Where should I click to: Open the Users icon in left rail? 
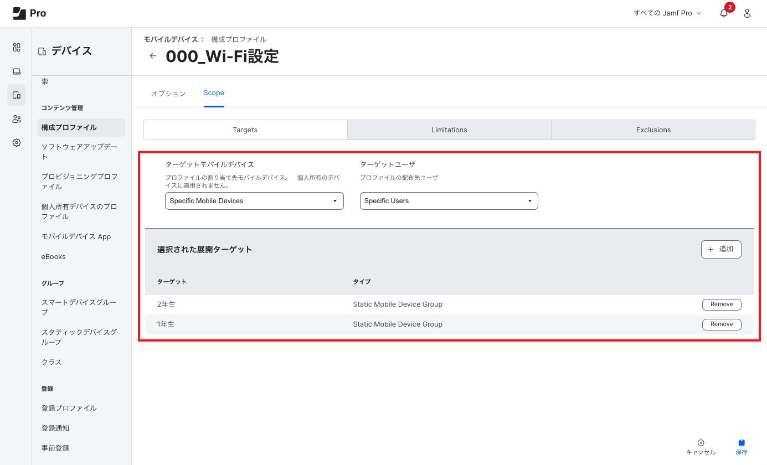17,119
